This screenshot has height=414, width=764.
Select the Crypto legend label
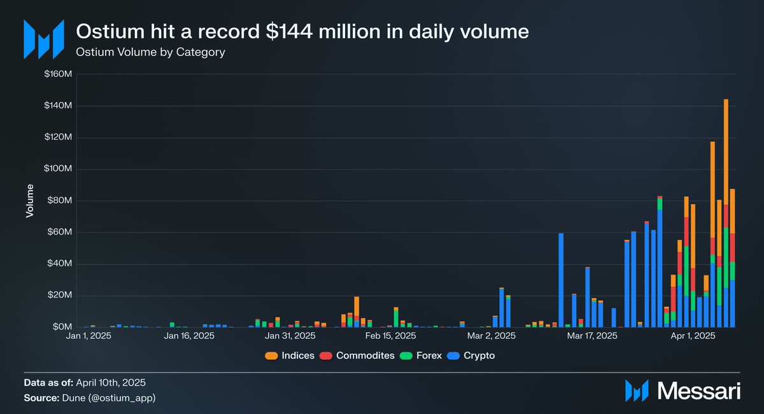pyautogui.click(x=479, y=355)
